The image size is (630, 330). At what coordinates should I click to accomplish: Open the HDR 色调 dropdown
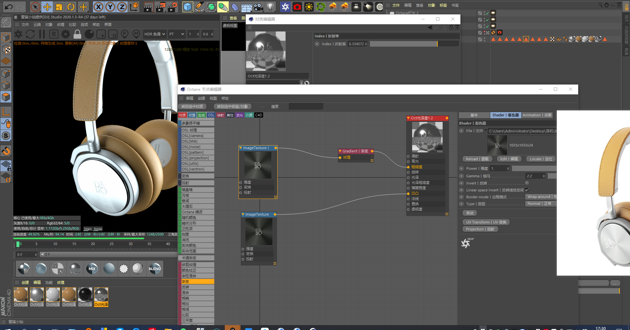point(154,34)
